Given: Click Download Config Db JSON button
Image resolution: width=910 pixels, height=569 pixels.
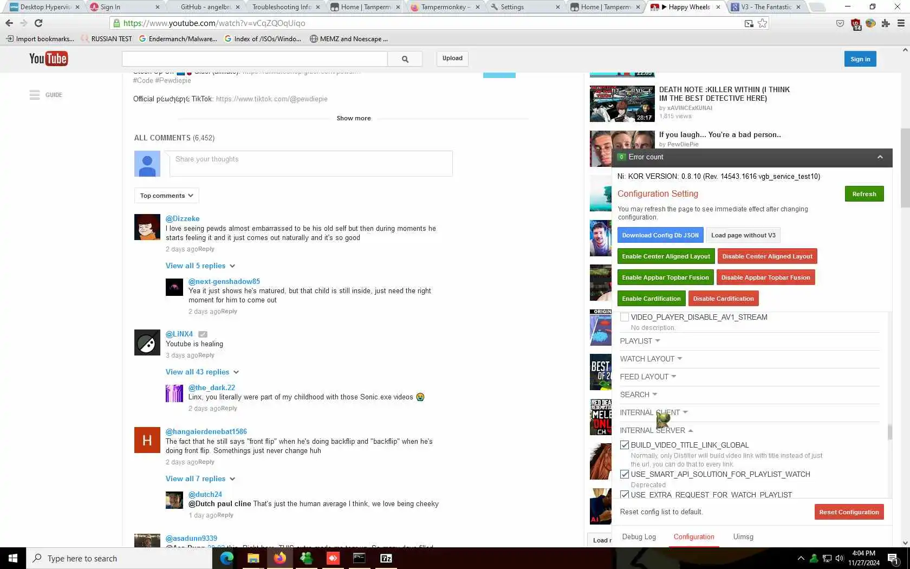Looking at the screenshot, I should pyautogui.click(x=660, y=235).
